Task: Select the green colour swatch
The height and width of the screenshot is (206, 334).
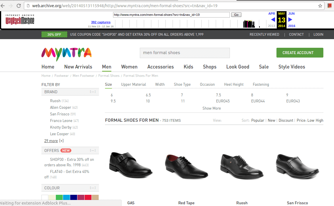Action: (59, 197)
